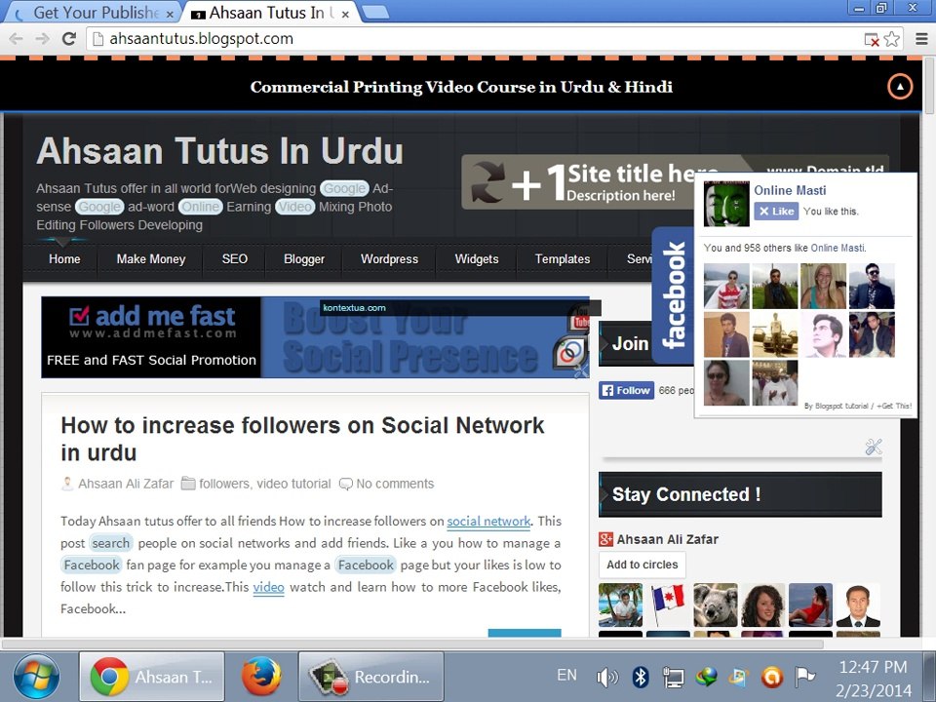Viewport: 936px width, 702px height.
Task: Open Templates navigation item
Action: [563, 259]
